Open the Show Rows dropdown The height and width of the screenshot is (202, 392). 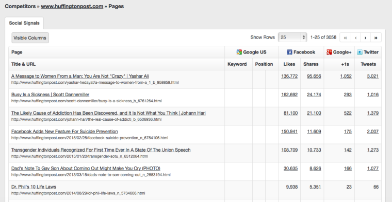tap(292, 38)
